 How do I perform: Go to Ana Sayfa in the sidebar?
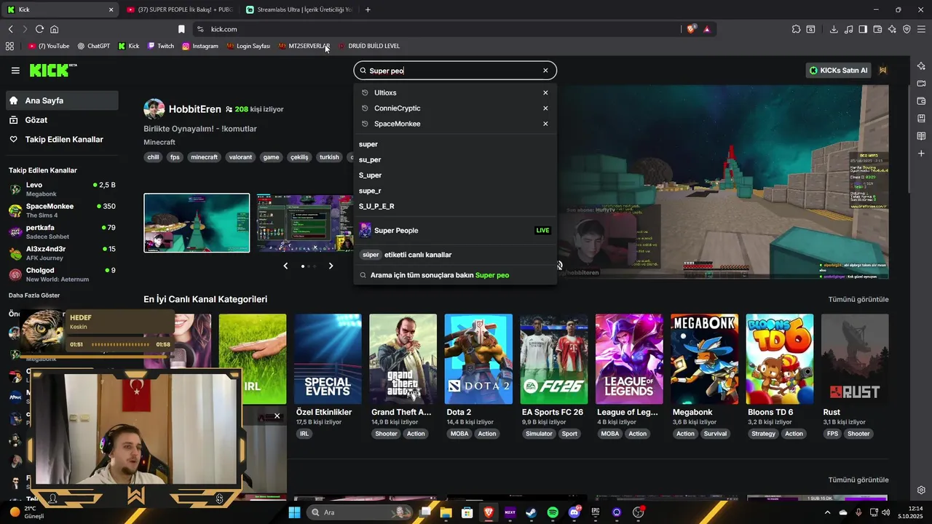pos(62,100)
